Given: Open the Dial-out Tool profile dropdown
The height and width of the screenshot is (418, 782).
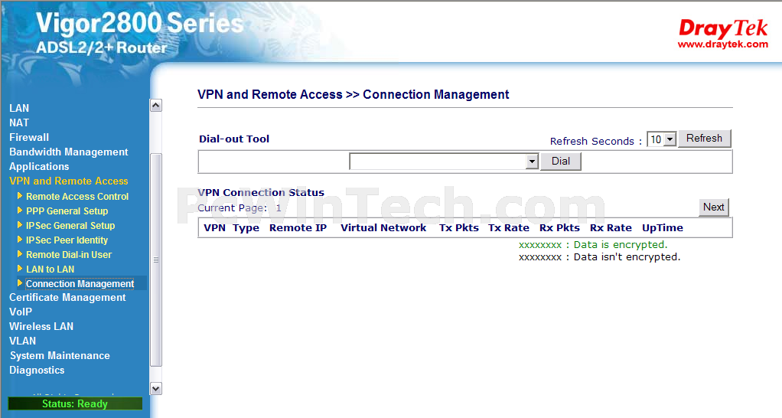Looking at the screenshot, I should pyautogui.click(x=444, y=161).
